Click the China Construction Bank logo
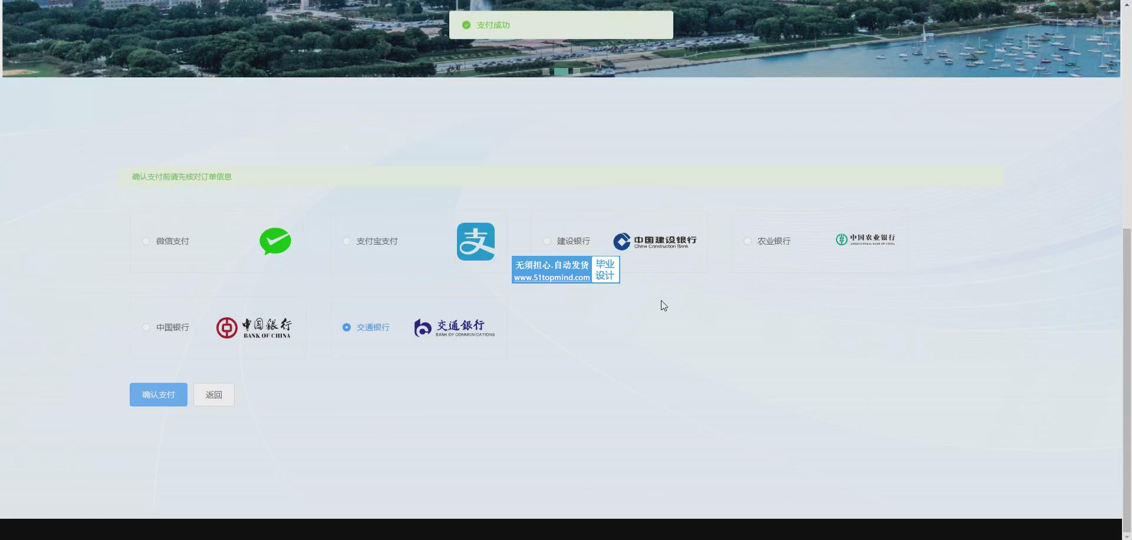Viewport: 1132px width, 540px height. point(655,241)
